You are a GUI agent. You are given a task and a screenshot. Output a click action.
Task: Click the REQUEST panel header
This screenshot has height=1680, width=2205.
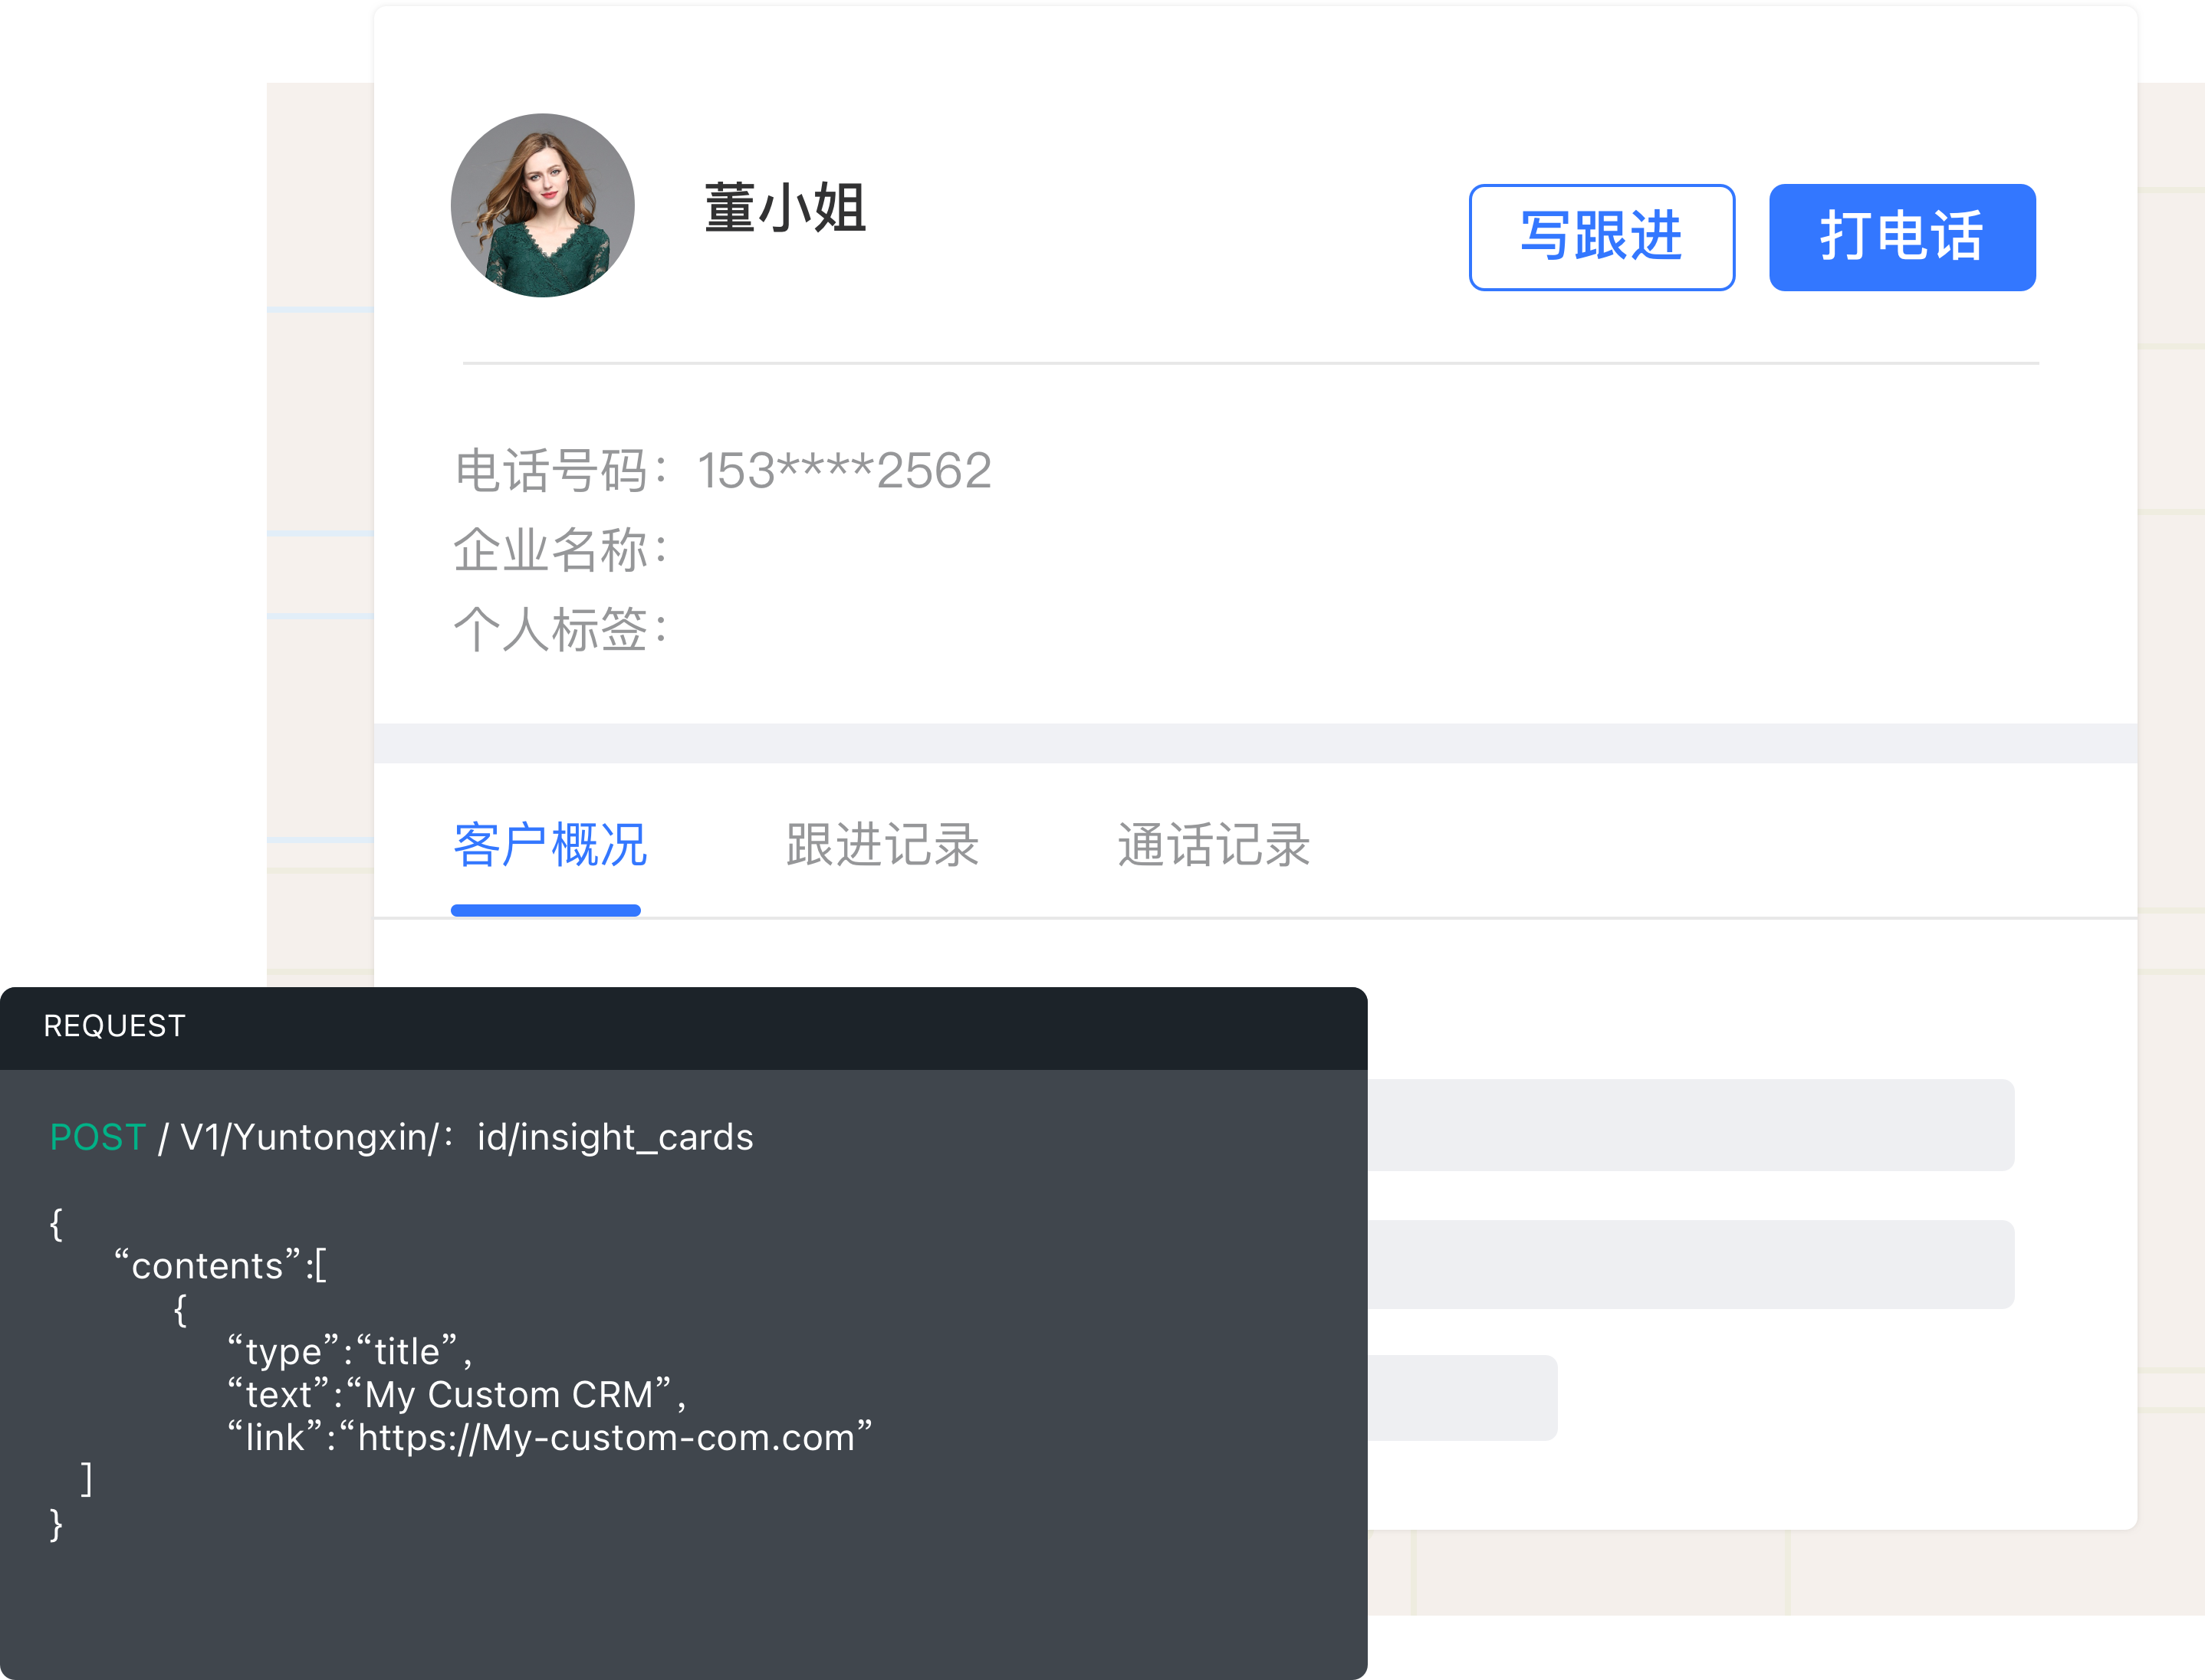click(x=112, y=1025)
